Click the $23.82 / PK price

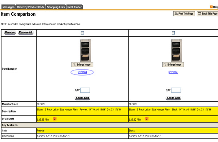(135, 119)
